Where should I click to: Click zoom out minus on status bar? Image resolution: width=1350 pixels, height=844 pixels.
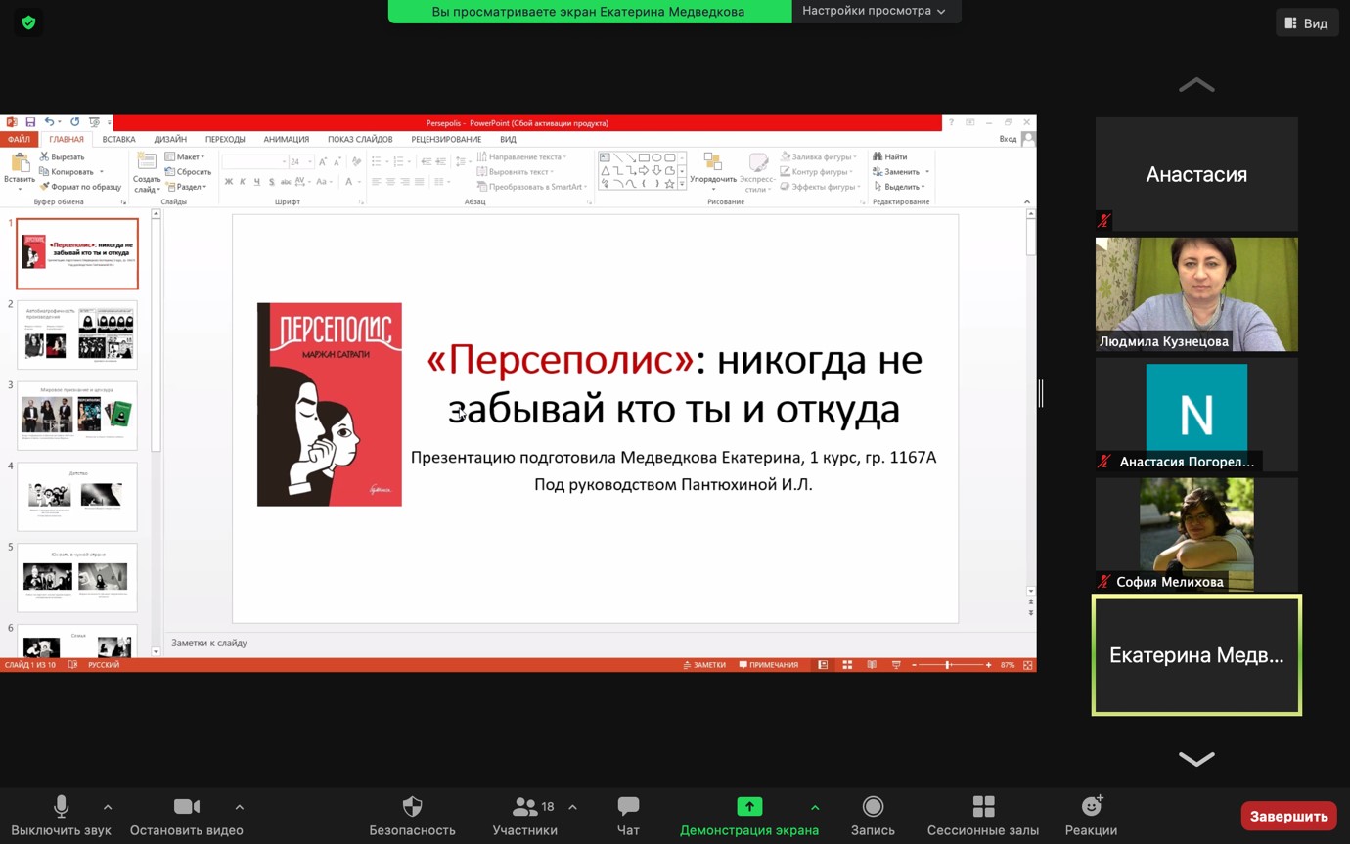914,665
